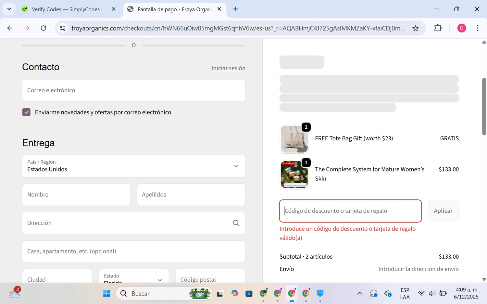Click the Subtotal · 2 artículos label
487x304 pixels.
(306, 257)
